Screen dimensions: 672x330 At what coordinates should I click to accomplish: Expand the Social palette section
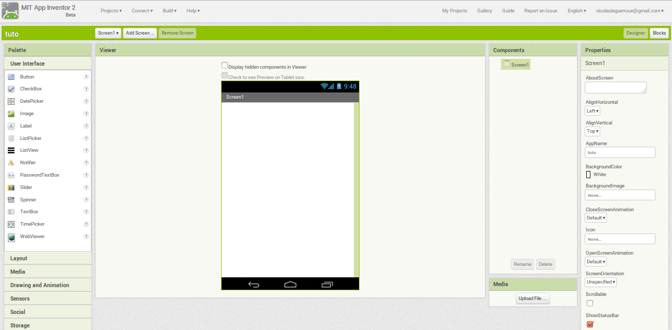tap(48, 312)
